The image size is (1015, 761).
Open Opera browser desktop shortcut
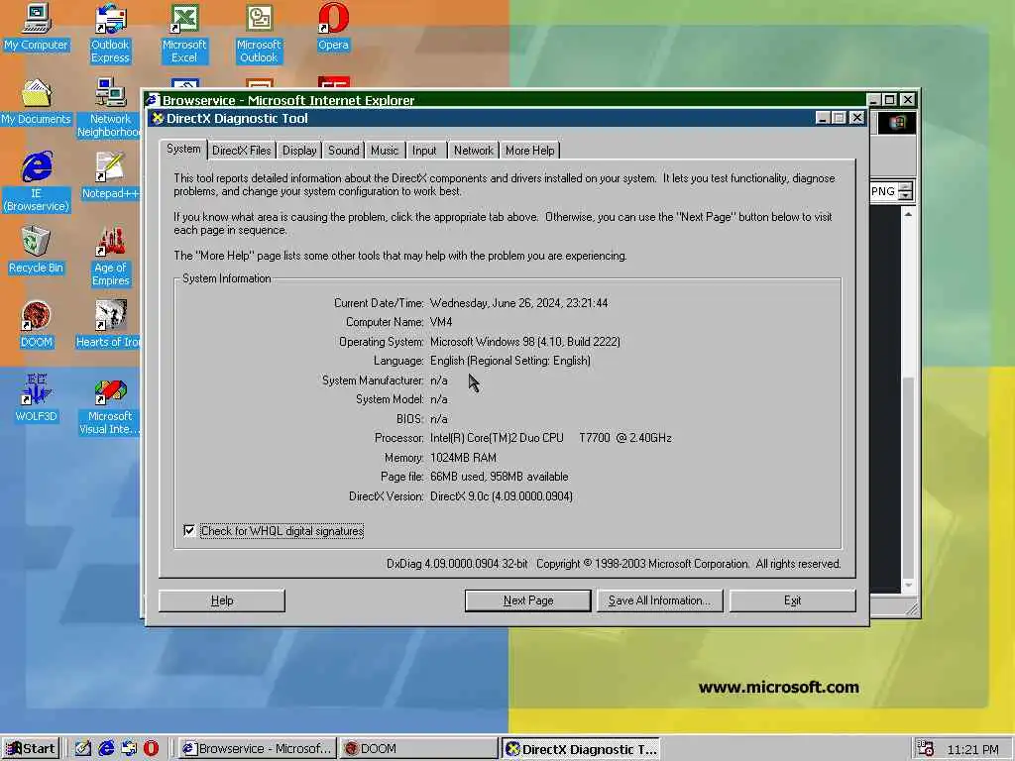point(333,26)
